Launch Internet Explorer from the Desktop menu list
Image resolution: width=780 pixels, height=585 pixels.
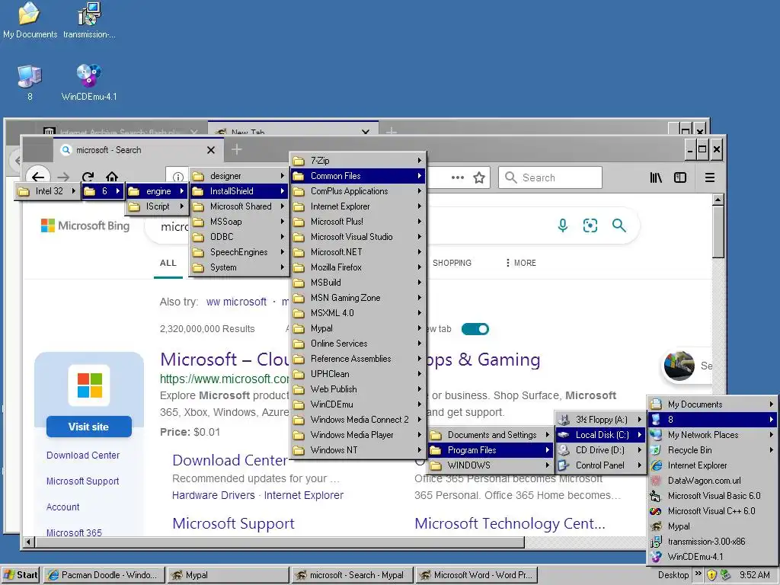(712, 465)
